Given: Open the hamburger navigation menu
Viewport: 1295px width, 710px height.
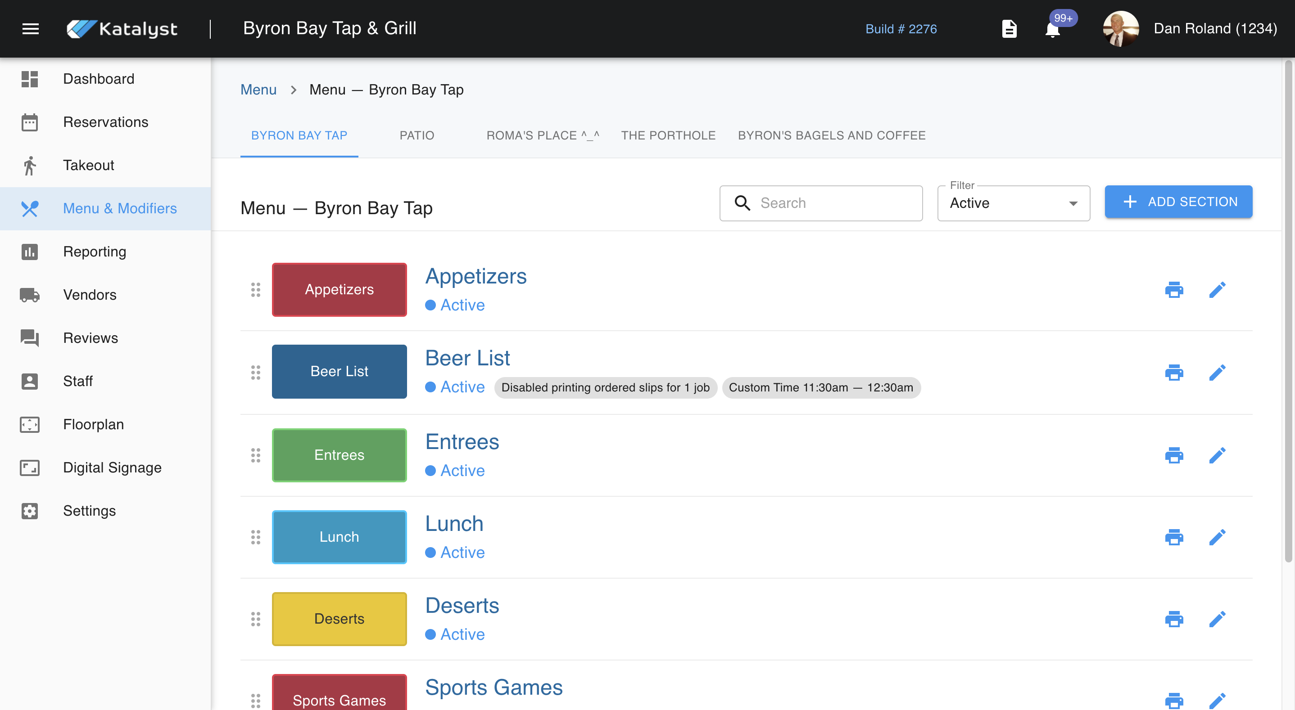Looking at the screenshot, I should (x=30, y=29).
